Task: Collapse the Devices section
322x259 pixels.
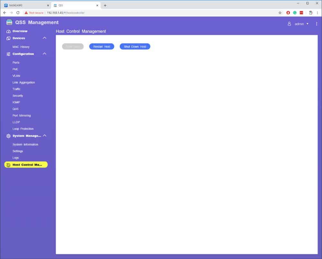Action: [44, 38]
